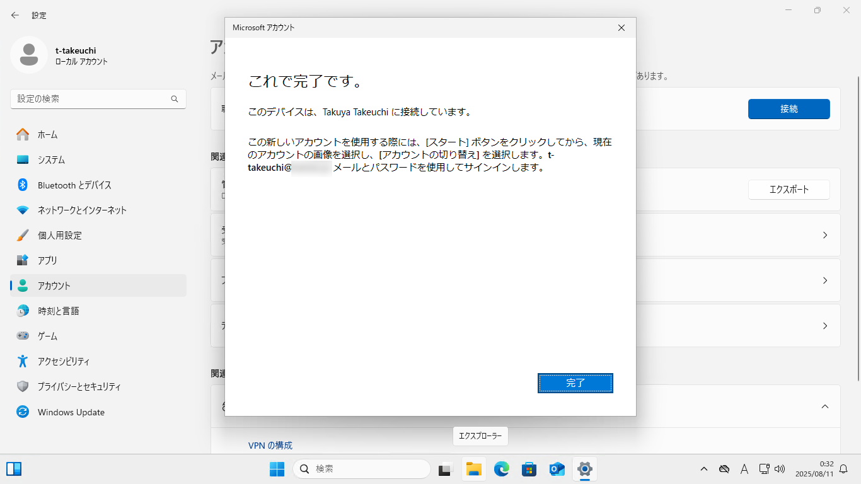Click the Settings gear on the taskbar
861x484 pixels.
tap(584, 469)
